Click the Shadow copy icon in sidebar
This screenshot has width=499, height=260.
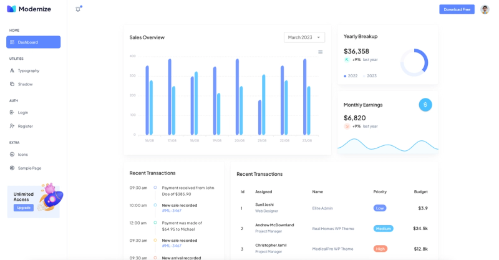[12, 84]
